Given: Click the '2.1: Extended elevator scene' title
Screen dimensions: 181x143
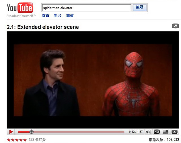Looking at the screenshot, I should 43,27.
